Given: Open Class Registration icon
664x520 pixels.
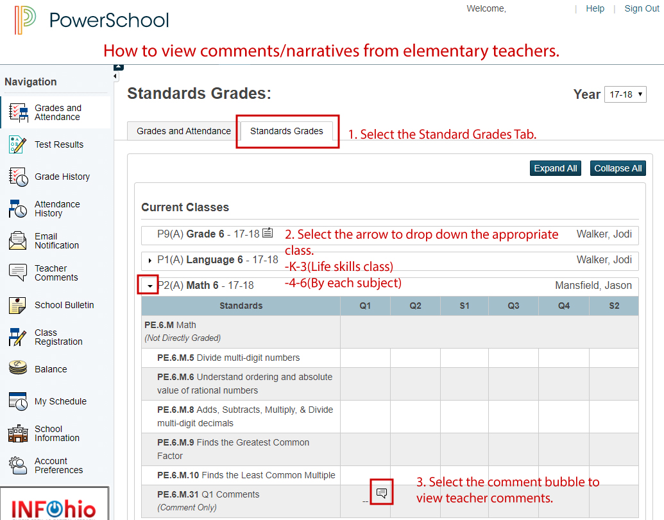Looking at the screenshot, I should [17, 337].
